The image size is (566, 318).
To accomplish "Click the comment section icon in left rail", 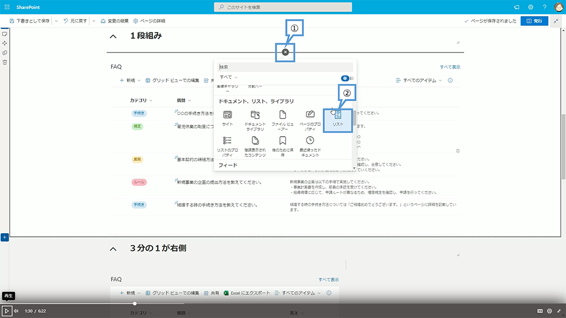I will 5,34.
